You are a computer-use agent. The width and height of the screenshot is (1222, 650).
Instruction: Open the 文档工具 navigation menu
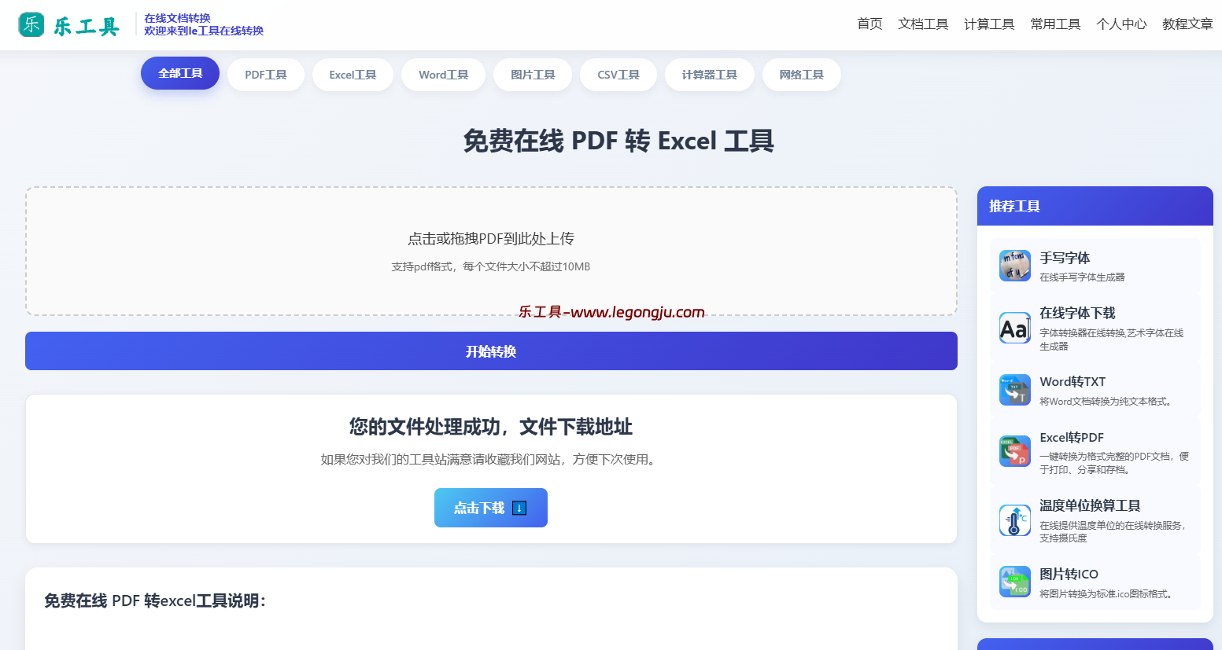click(x=922, y=24)
